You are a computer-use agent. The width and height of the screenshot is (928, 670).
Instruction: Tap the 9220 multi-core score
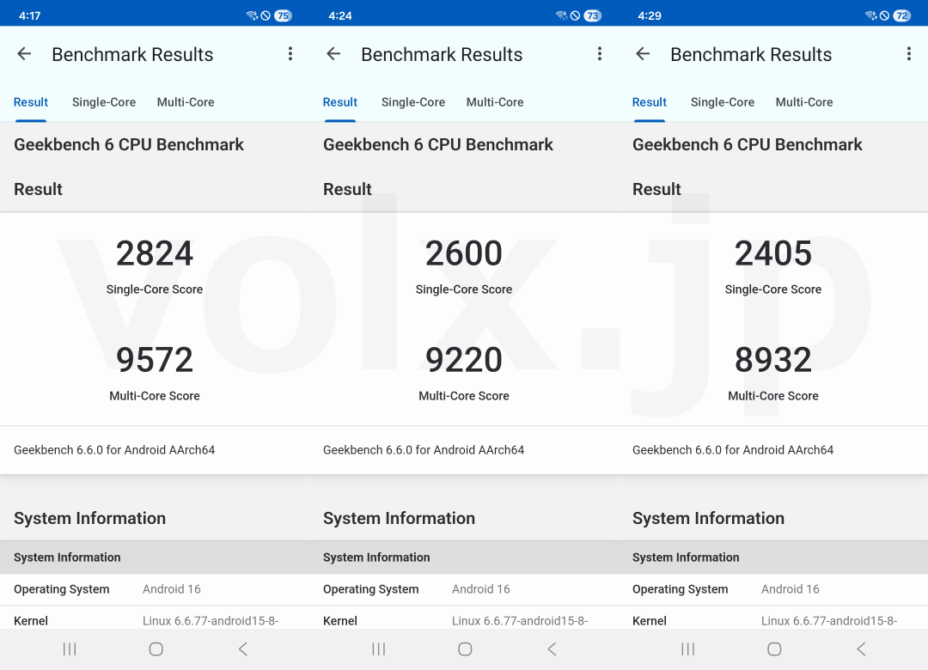tap(464, 360)
